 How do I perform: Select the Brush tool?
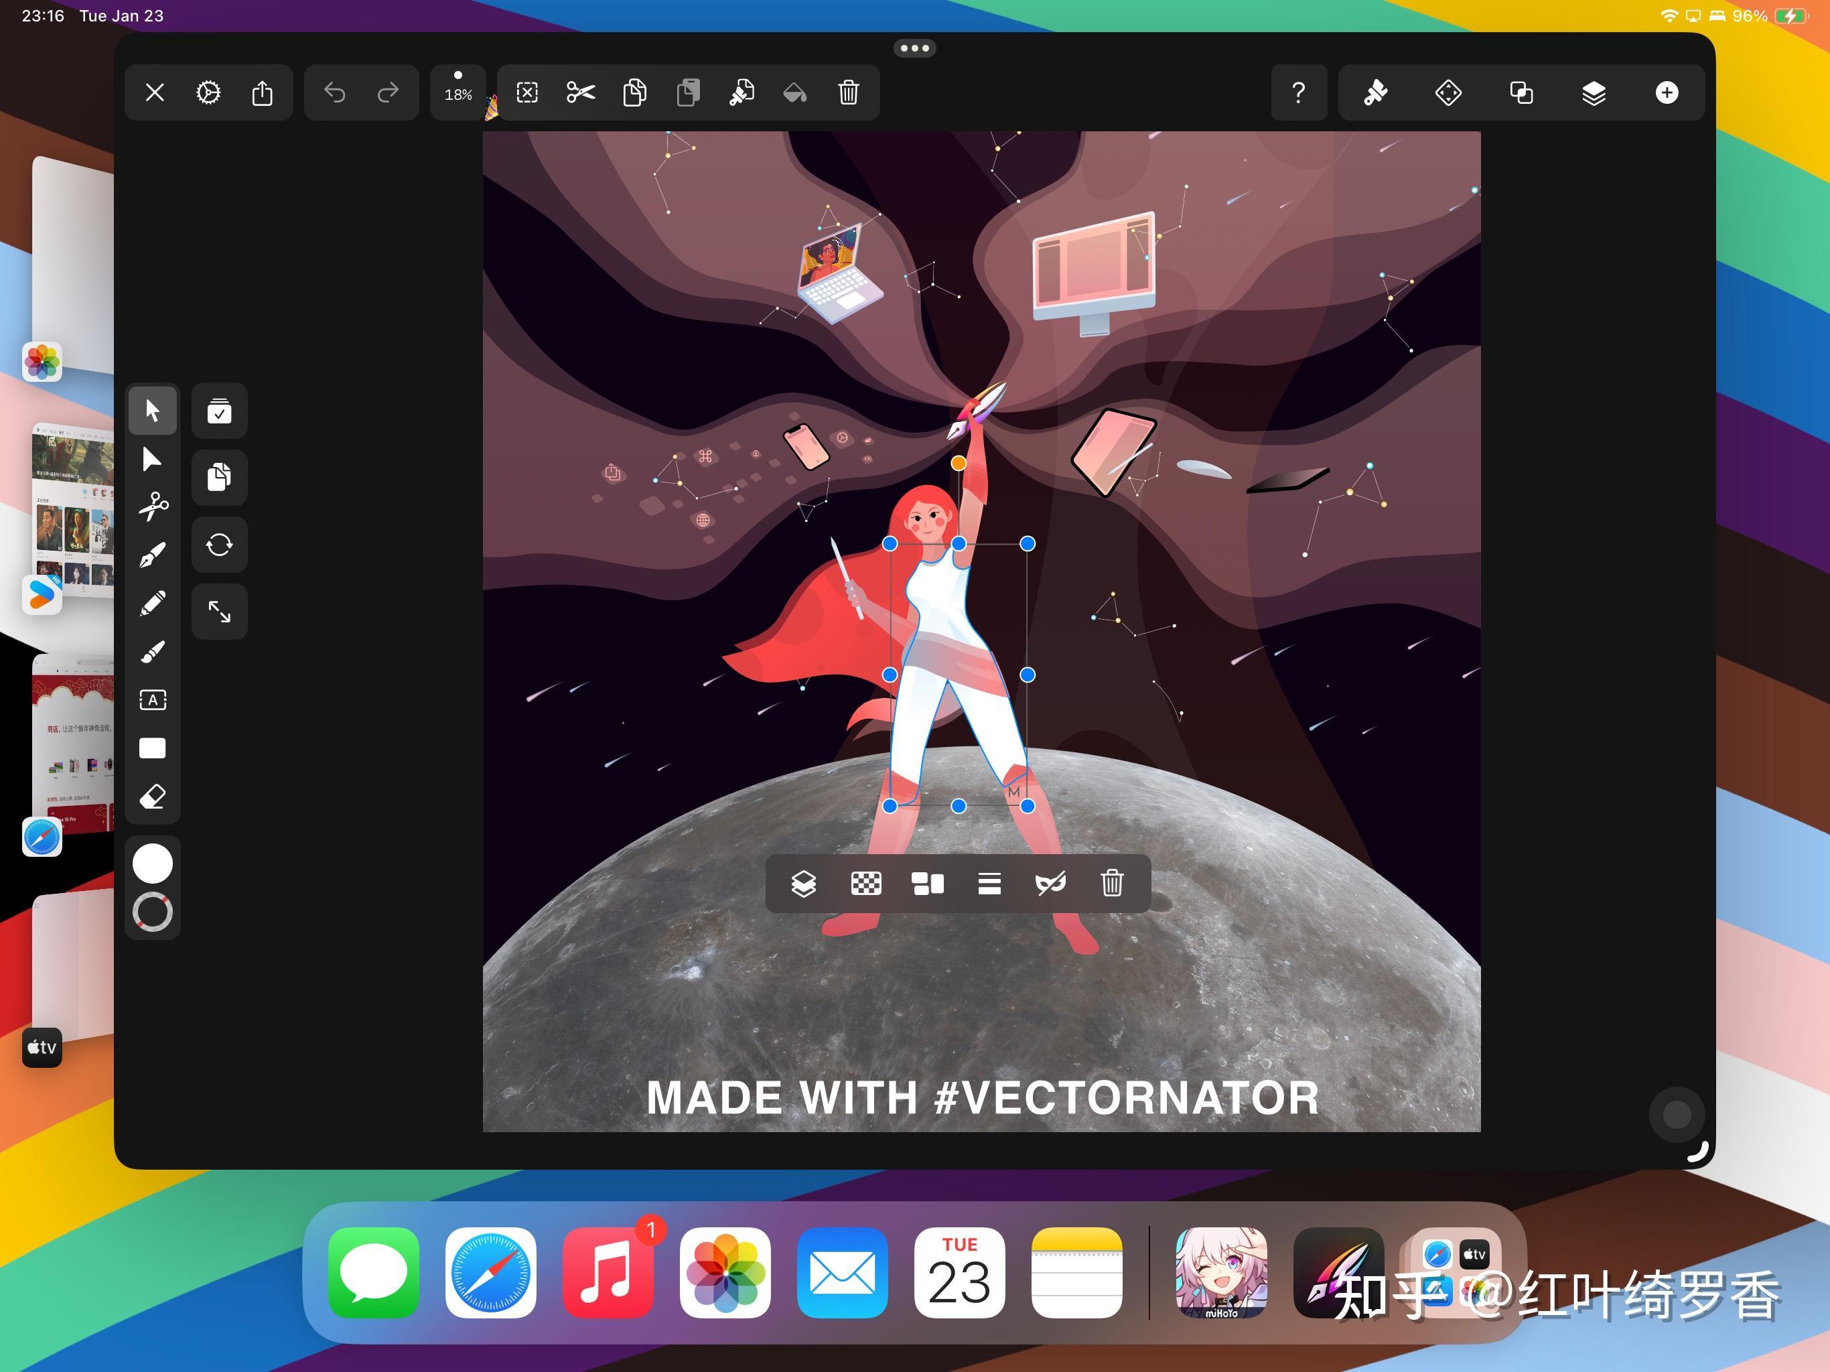click(152, 652)
